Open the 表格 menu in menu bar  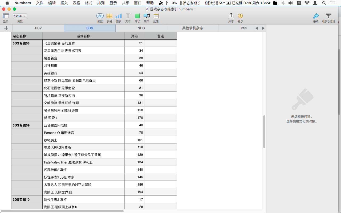[x=76, y=3]
